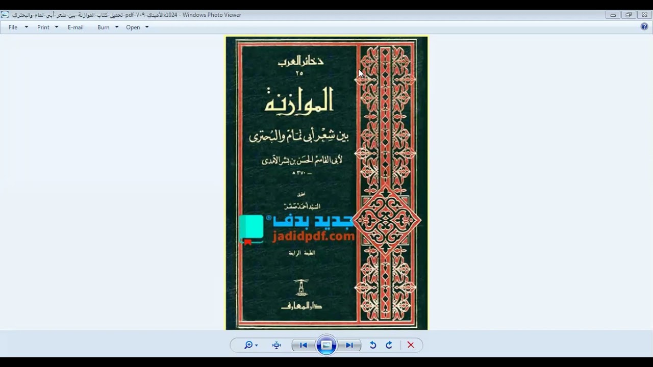Go to the previous photo
The height and width of the screenshot is (367, 653).
[304, 345]
